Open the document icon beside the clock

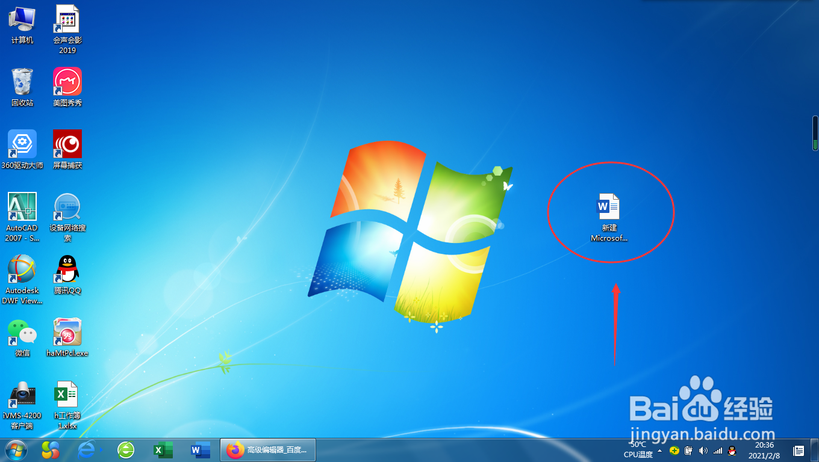799,450
